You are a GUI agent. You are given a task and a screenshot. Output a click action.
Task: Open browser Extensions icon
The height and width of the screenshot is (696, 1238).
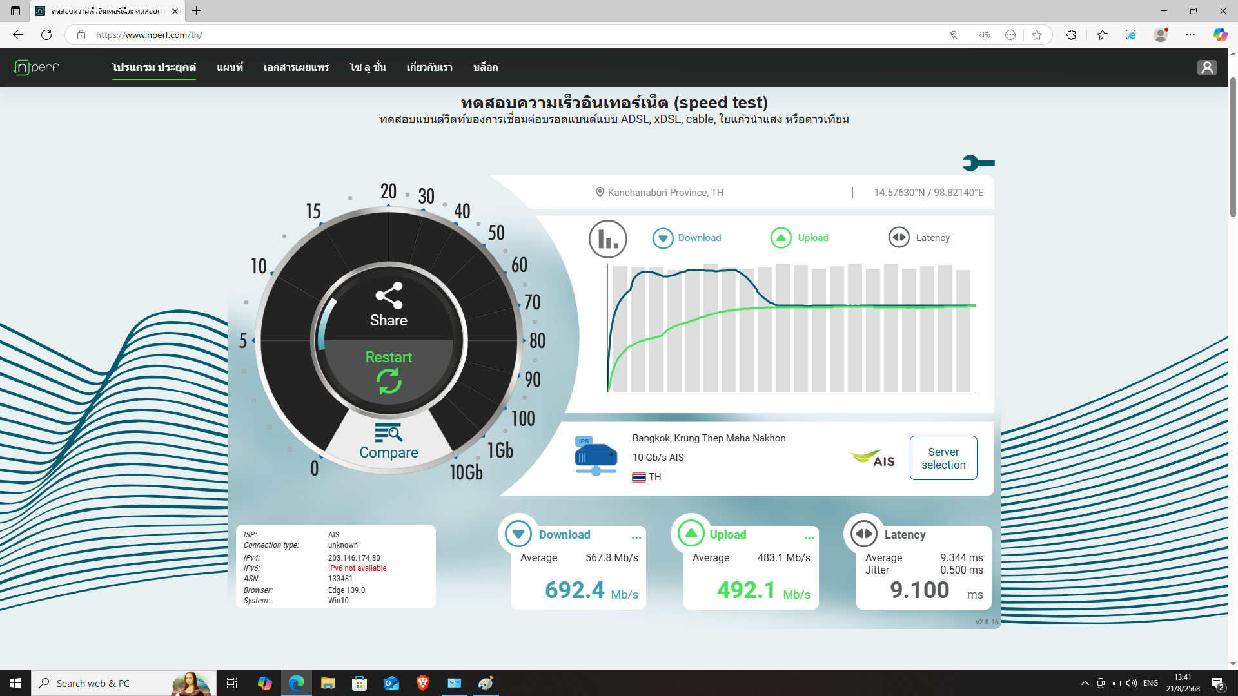pyautogui.click(x=1071, y=35)
